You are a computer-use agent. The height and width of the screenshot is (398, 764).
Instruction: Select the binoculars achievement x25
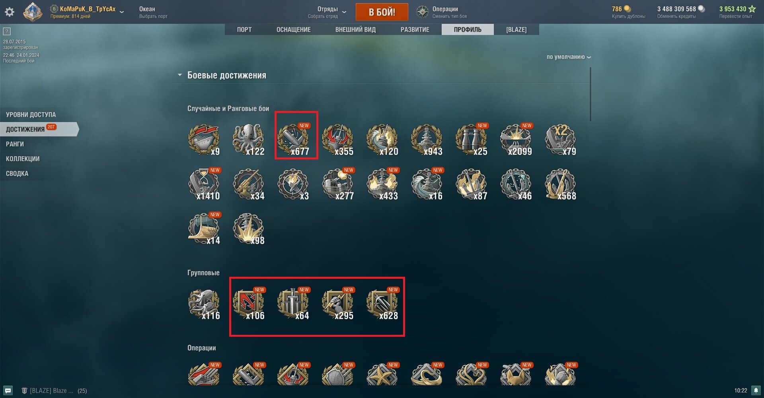[x=471, y=140]
